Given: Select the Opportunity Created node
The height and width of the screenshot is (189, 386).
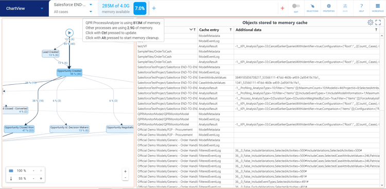Looking at the screenshot, I should click(x=69, y=72).
